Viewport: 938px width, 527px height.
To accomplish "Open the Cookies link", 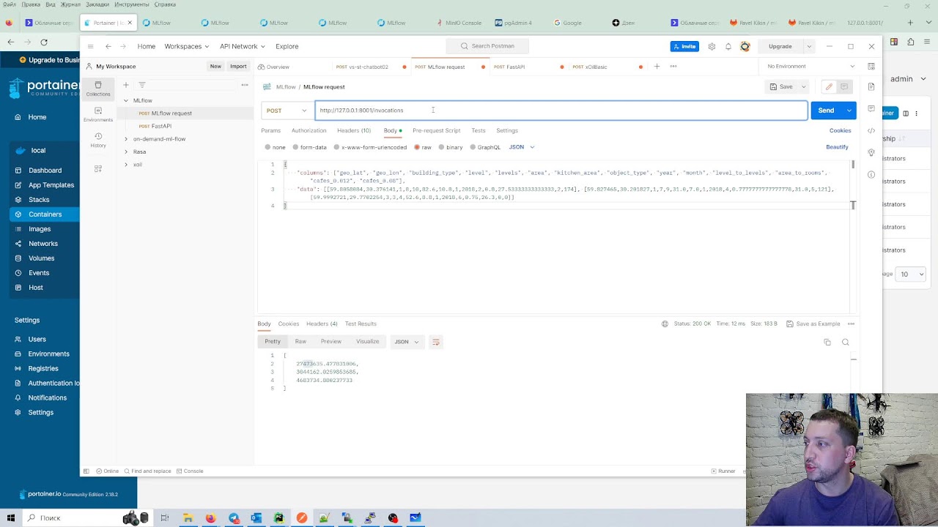I will coord(840,130).
